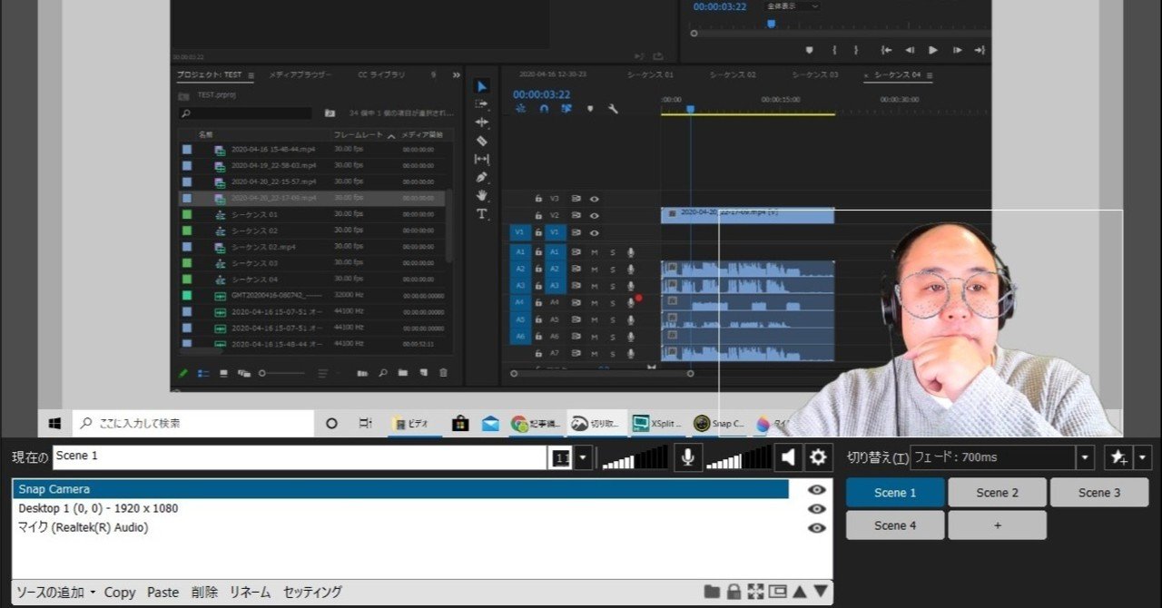Hide the V1 video track with its eye toggle
The image size is (1162, 608).
(595, 232)
